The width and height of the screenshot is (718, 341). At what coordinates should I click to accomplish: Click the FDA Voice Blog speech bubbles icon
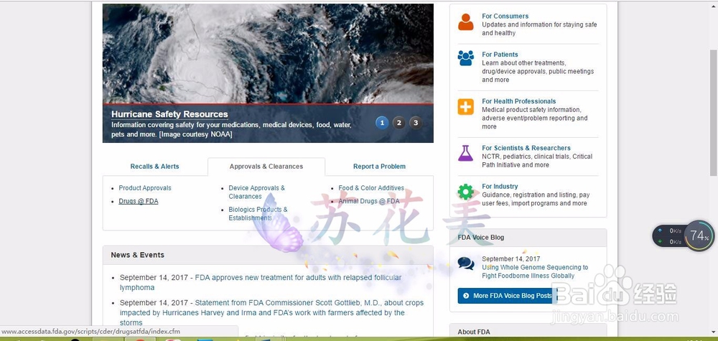tap(466, 263)
